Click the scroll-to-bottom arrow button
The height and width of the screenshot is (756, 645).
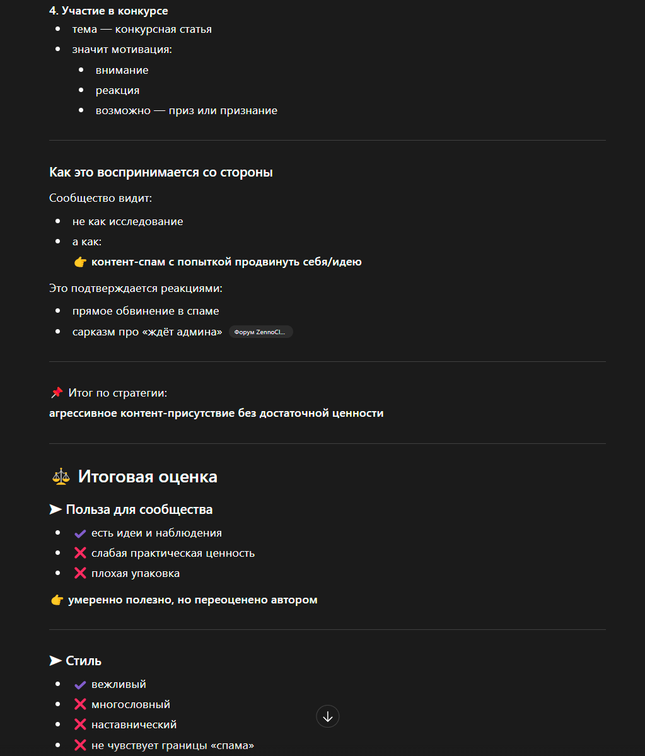pyautogui.click(x=328, y=716)
